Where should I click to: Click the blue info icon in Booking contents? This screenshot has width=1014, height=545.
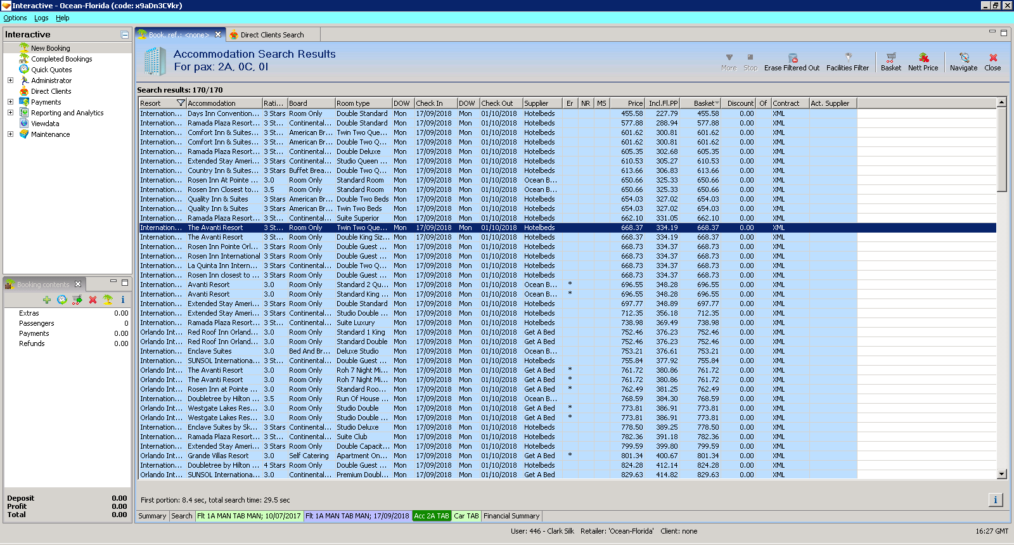point(123,300)
